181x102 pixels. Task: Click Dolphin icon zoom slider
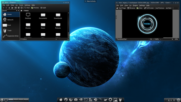coord(62,39)
